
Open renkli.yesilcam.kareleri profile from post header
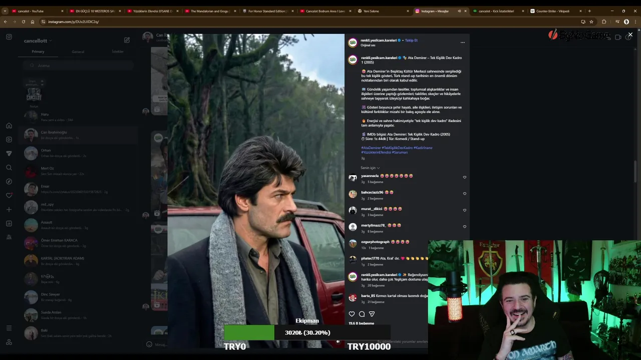pyautogui.click(x=379, y=40)
